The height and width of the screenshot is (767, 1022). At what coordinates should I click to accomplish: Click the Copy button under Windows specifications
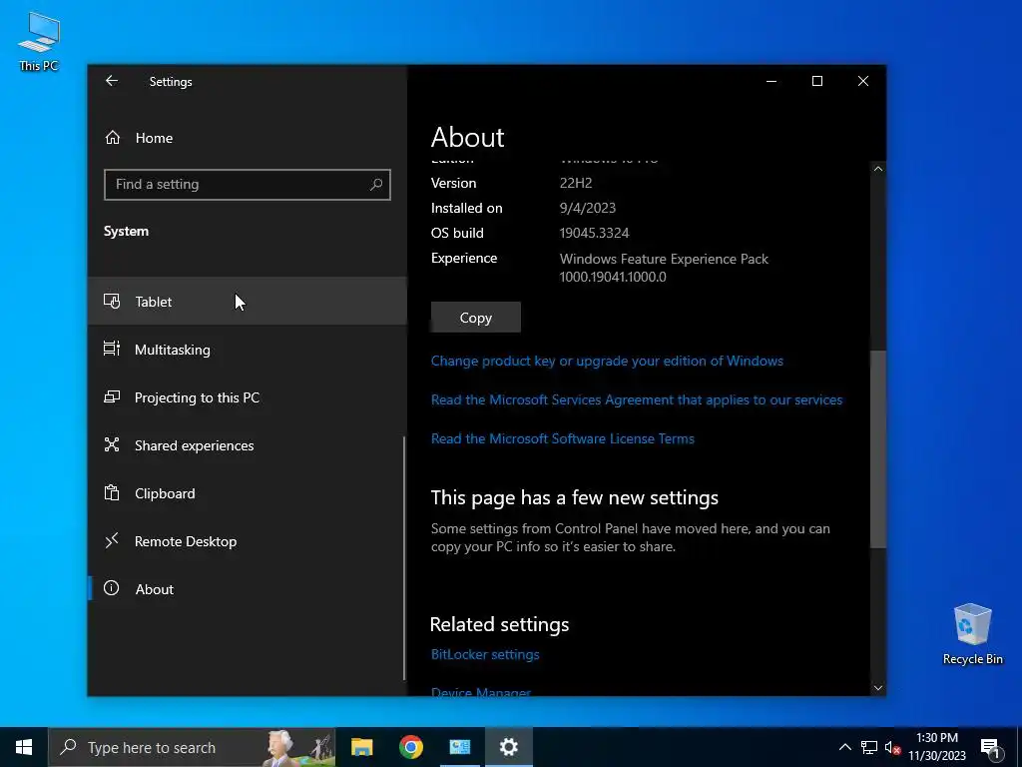(x=476, y=317)
